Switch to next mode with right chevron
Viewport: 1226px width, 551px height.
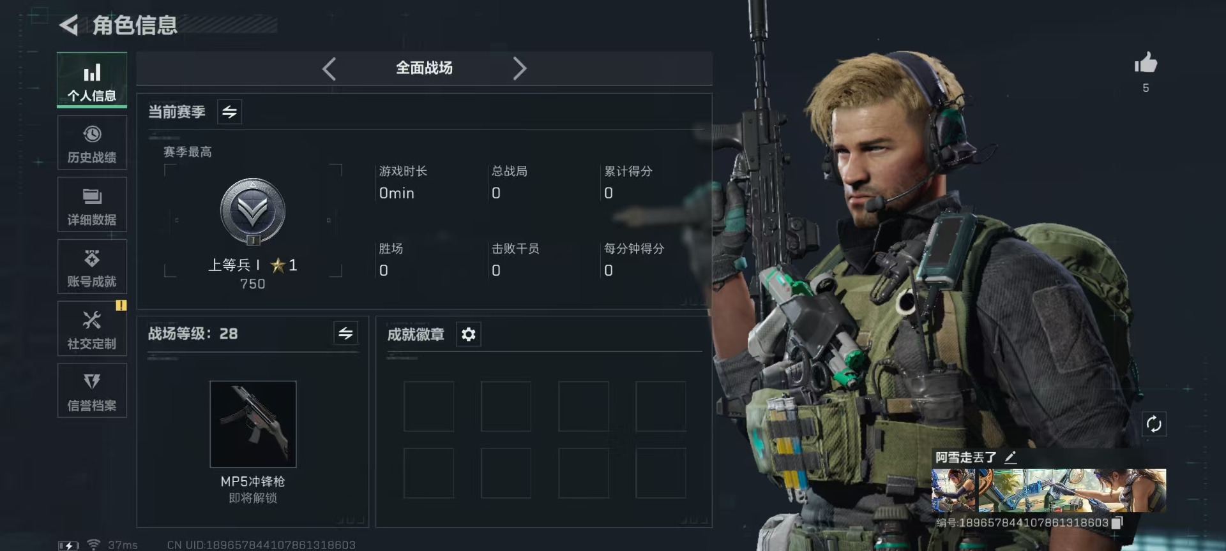tap(520, 68)
